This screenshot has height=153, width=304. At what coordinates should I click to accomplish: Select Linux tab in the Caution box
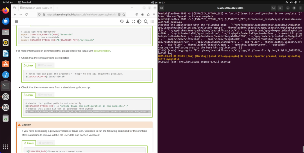pos(29,143)
